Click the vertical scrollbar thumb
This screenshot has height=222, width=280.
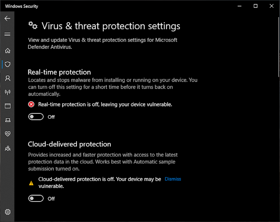279,47
